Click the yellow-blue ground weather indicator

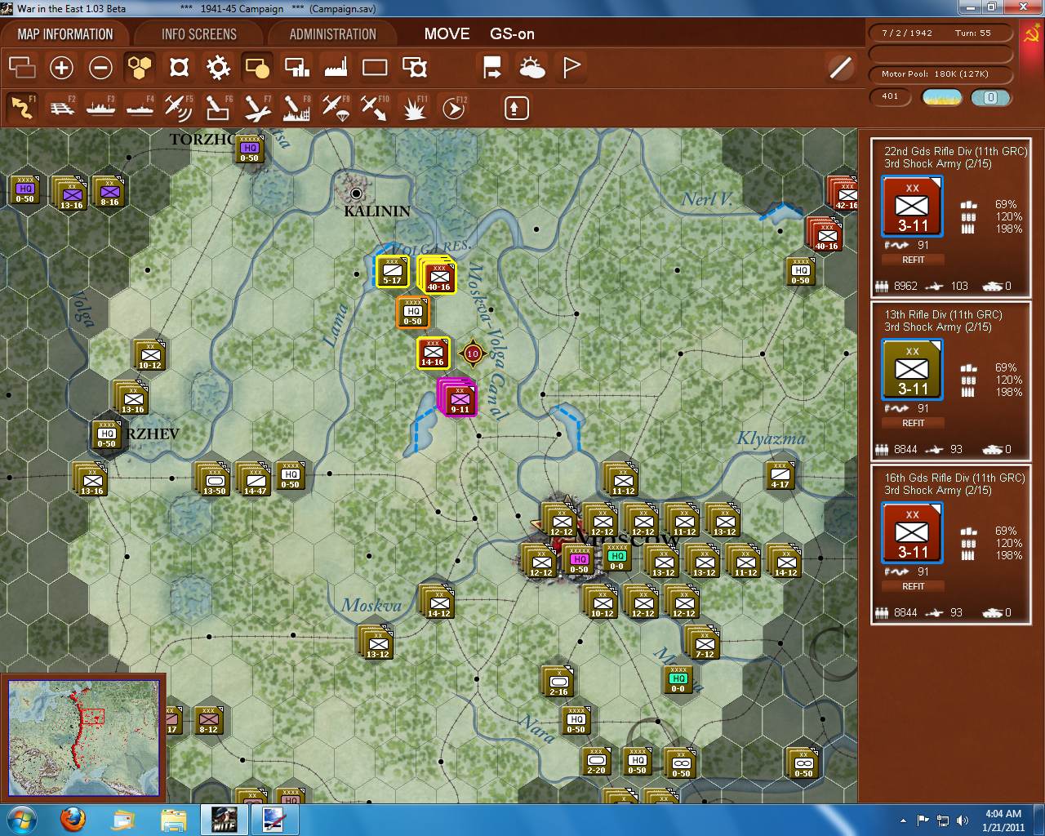click(x=941, y=97)
